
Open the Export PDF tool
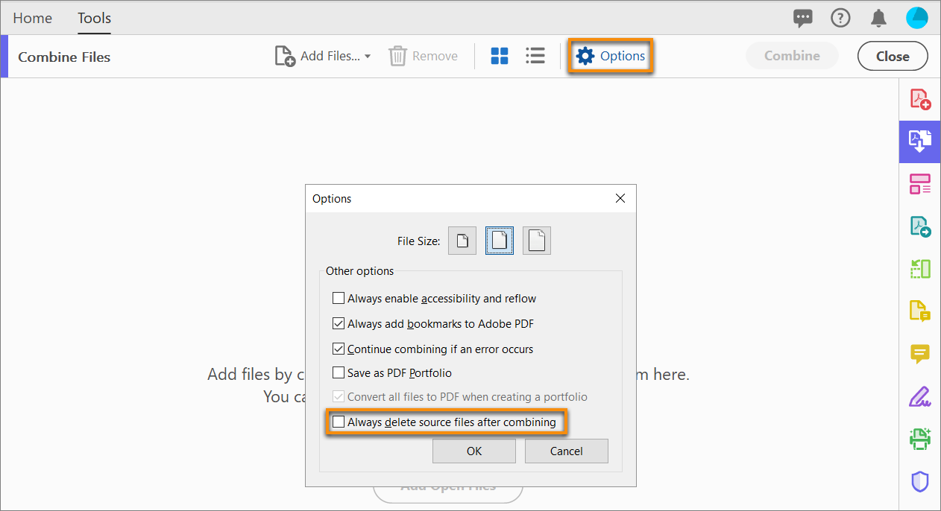[919, 226]
